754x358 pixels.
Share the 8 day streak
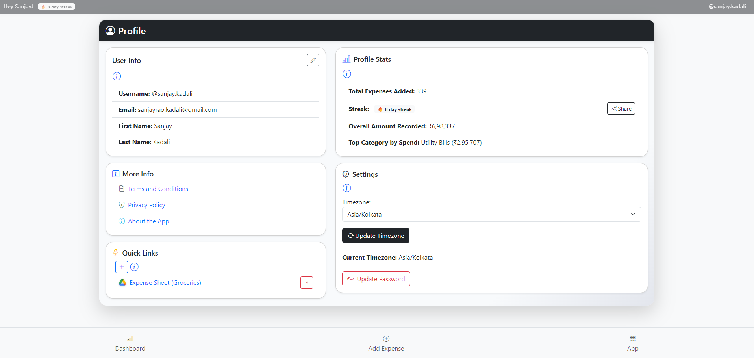pyautogui.click(x=621, y=109)
